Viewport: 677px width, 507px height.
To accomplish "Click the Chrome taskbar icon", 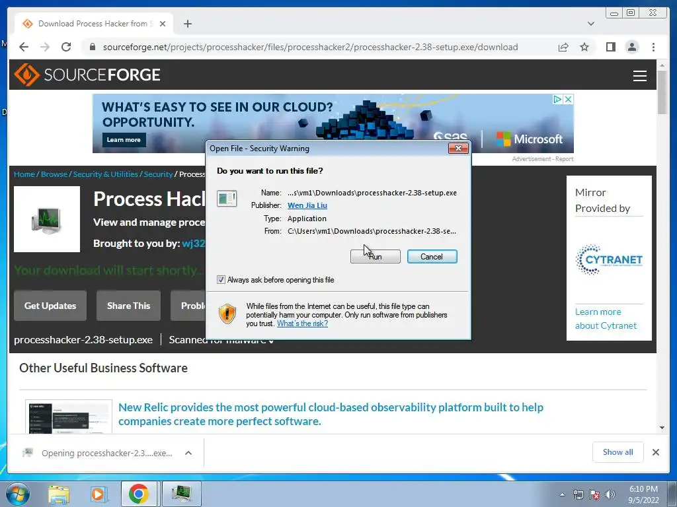I will pos(139,494).
